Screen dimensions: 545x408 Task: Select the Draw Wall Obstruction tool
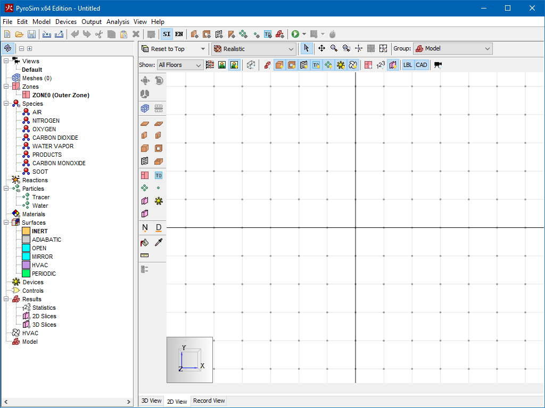145,135
